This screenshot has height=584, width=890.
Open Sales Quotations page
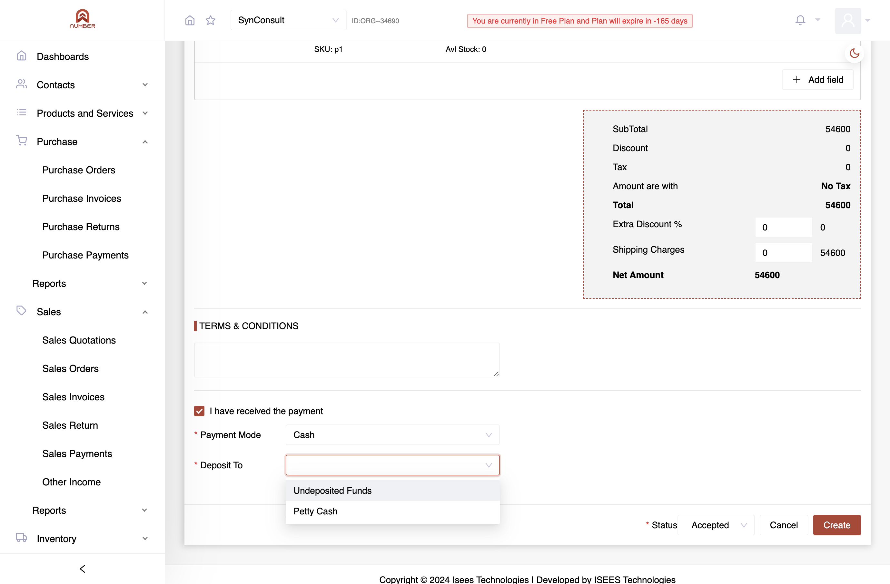point(79,340)
